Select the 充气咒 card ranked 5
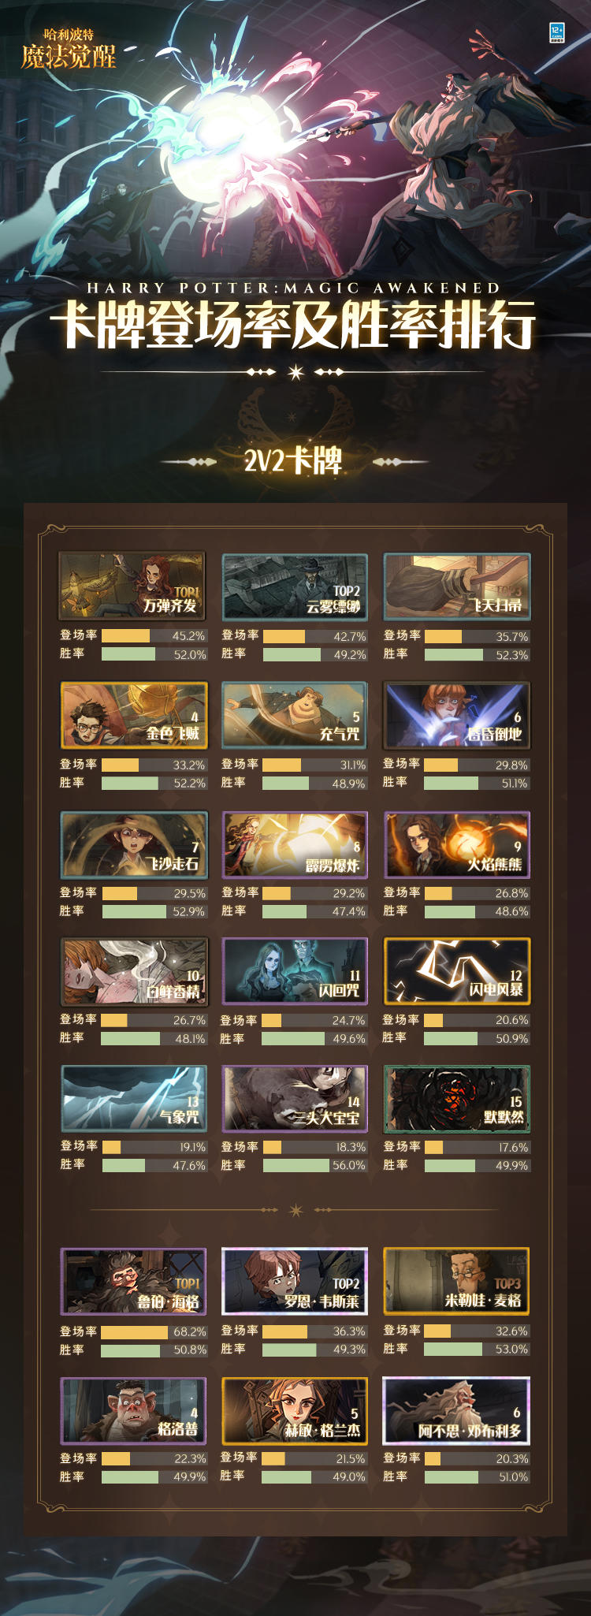Viewport: 591px width, 1616px height. click(295, 715)
